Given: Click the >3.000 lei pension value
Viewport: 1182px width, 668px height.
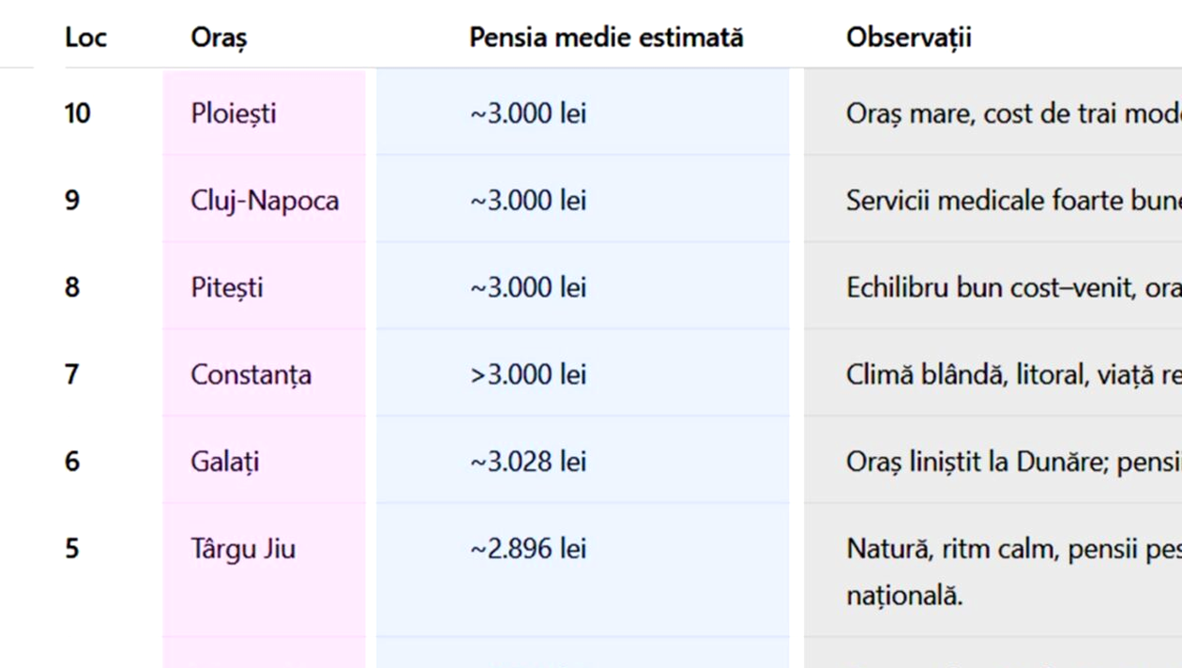Looking at the screenshot, I should pyautogui.click(x=528, y=374).
